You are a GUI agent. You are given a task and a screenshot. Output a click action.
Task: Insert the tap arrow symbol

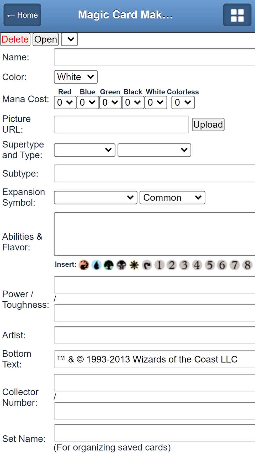(147, 265)
